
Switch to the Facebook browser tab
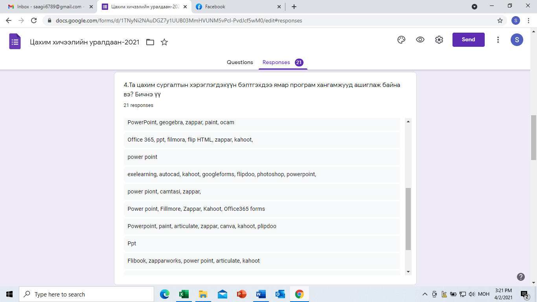tap(238, 7)
